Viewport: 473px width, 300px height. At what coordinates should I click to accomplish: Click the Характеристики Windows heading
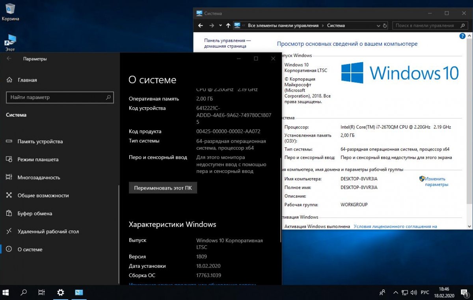[173, 225]
